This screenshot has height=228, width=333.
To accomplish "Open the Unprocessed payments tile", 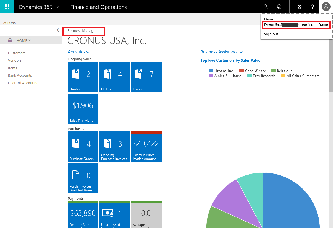I will [x=115, y=214].
